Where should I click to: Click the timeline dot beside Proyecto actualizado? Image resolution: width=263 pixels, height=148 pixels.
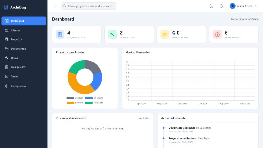tap(163, 138)
